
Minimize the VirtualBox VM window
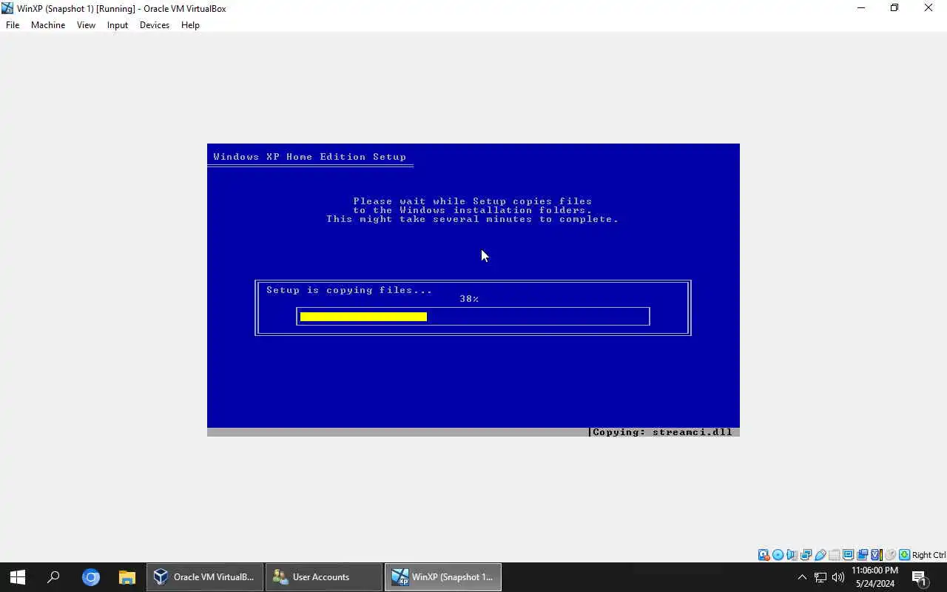coord(860,8)
